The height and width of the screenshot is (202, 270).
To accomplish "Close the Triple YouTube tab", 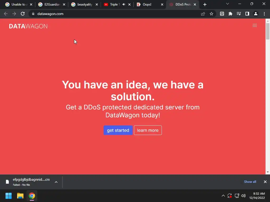I will [129, 5].
